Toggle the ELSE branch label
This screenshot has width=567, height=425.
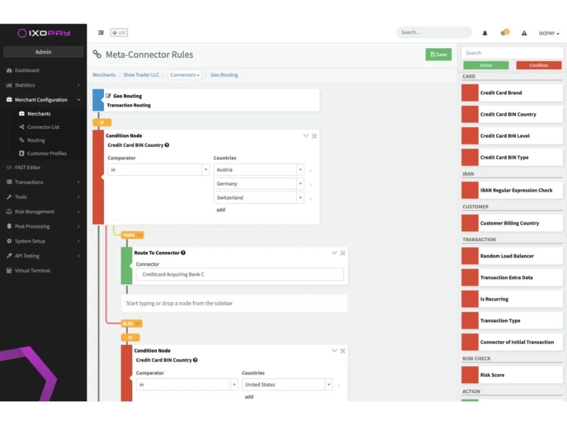tap(132, 323)
